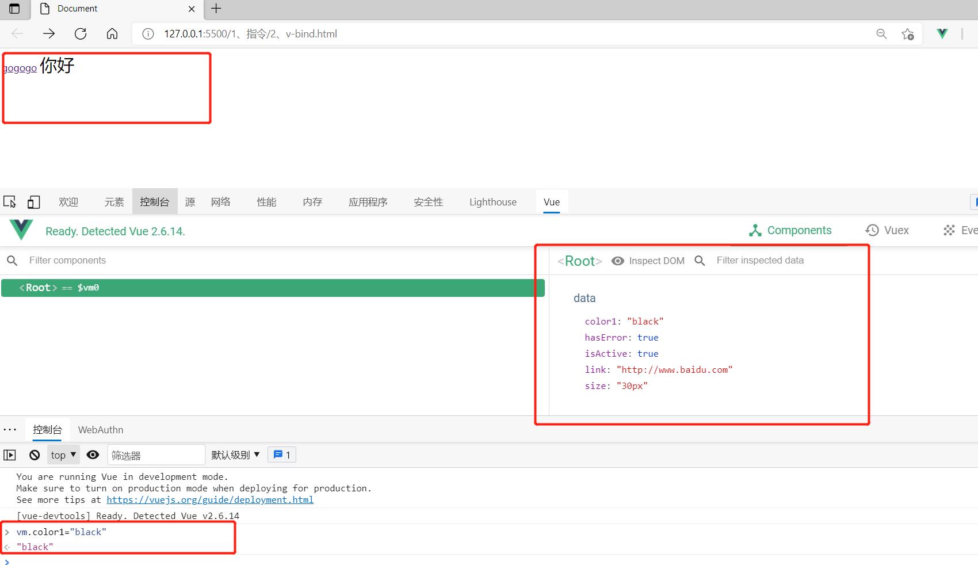Open the Vuex view
Image resolution: width=978 pixels, height=565 pixels.
point(887,231)
